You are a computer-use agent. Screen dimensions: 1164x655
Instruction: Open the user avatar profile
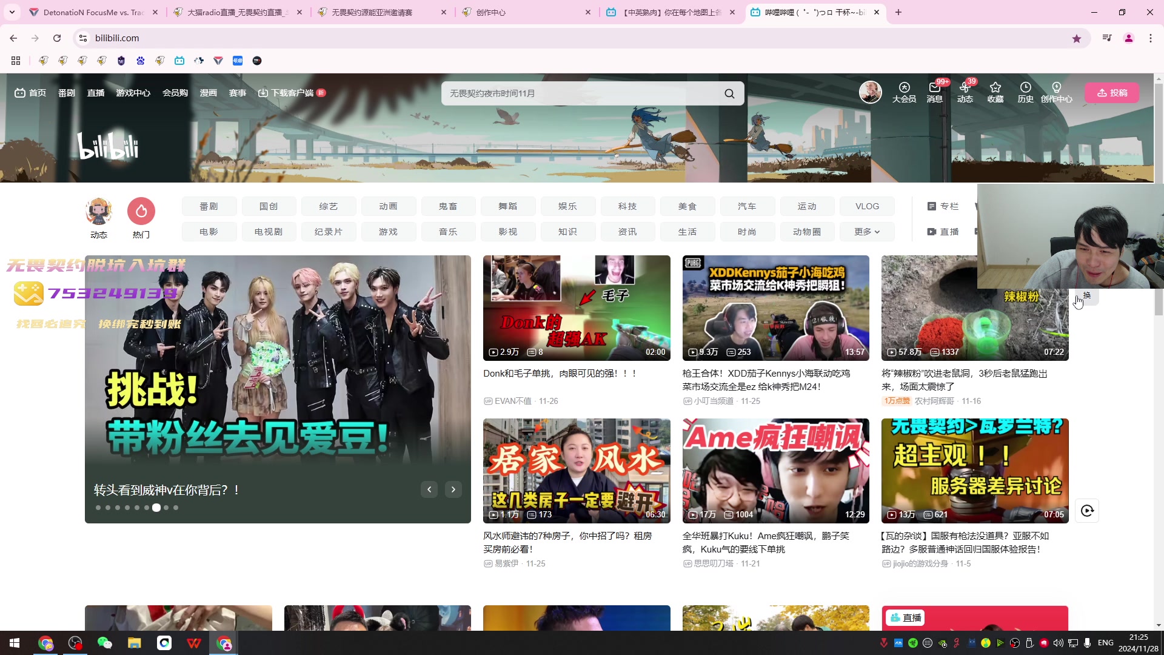870,92
